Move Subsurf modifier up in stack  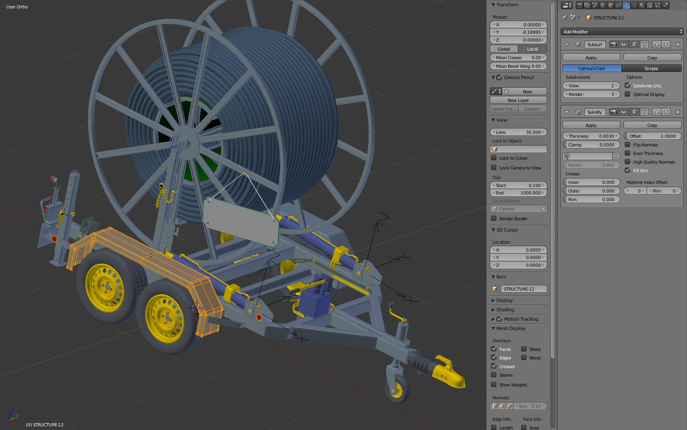657,45
